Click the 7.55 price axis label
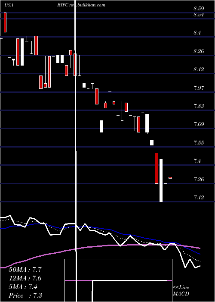This screenshot has width=215, height=302. click(x=199, y=143)
